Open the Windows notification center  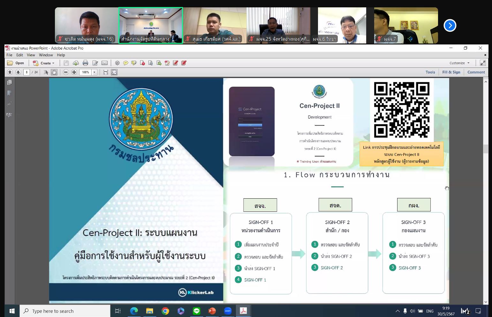coord(478,311)
